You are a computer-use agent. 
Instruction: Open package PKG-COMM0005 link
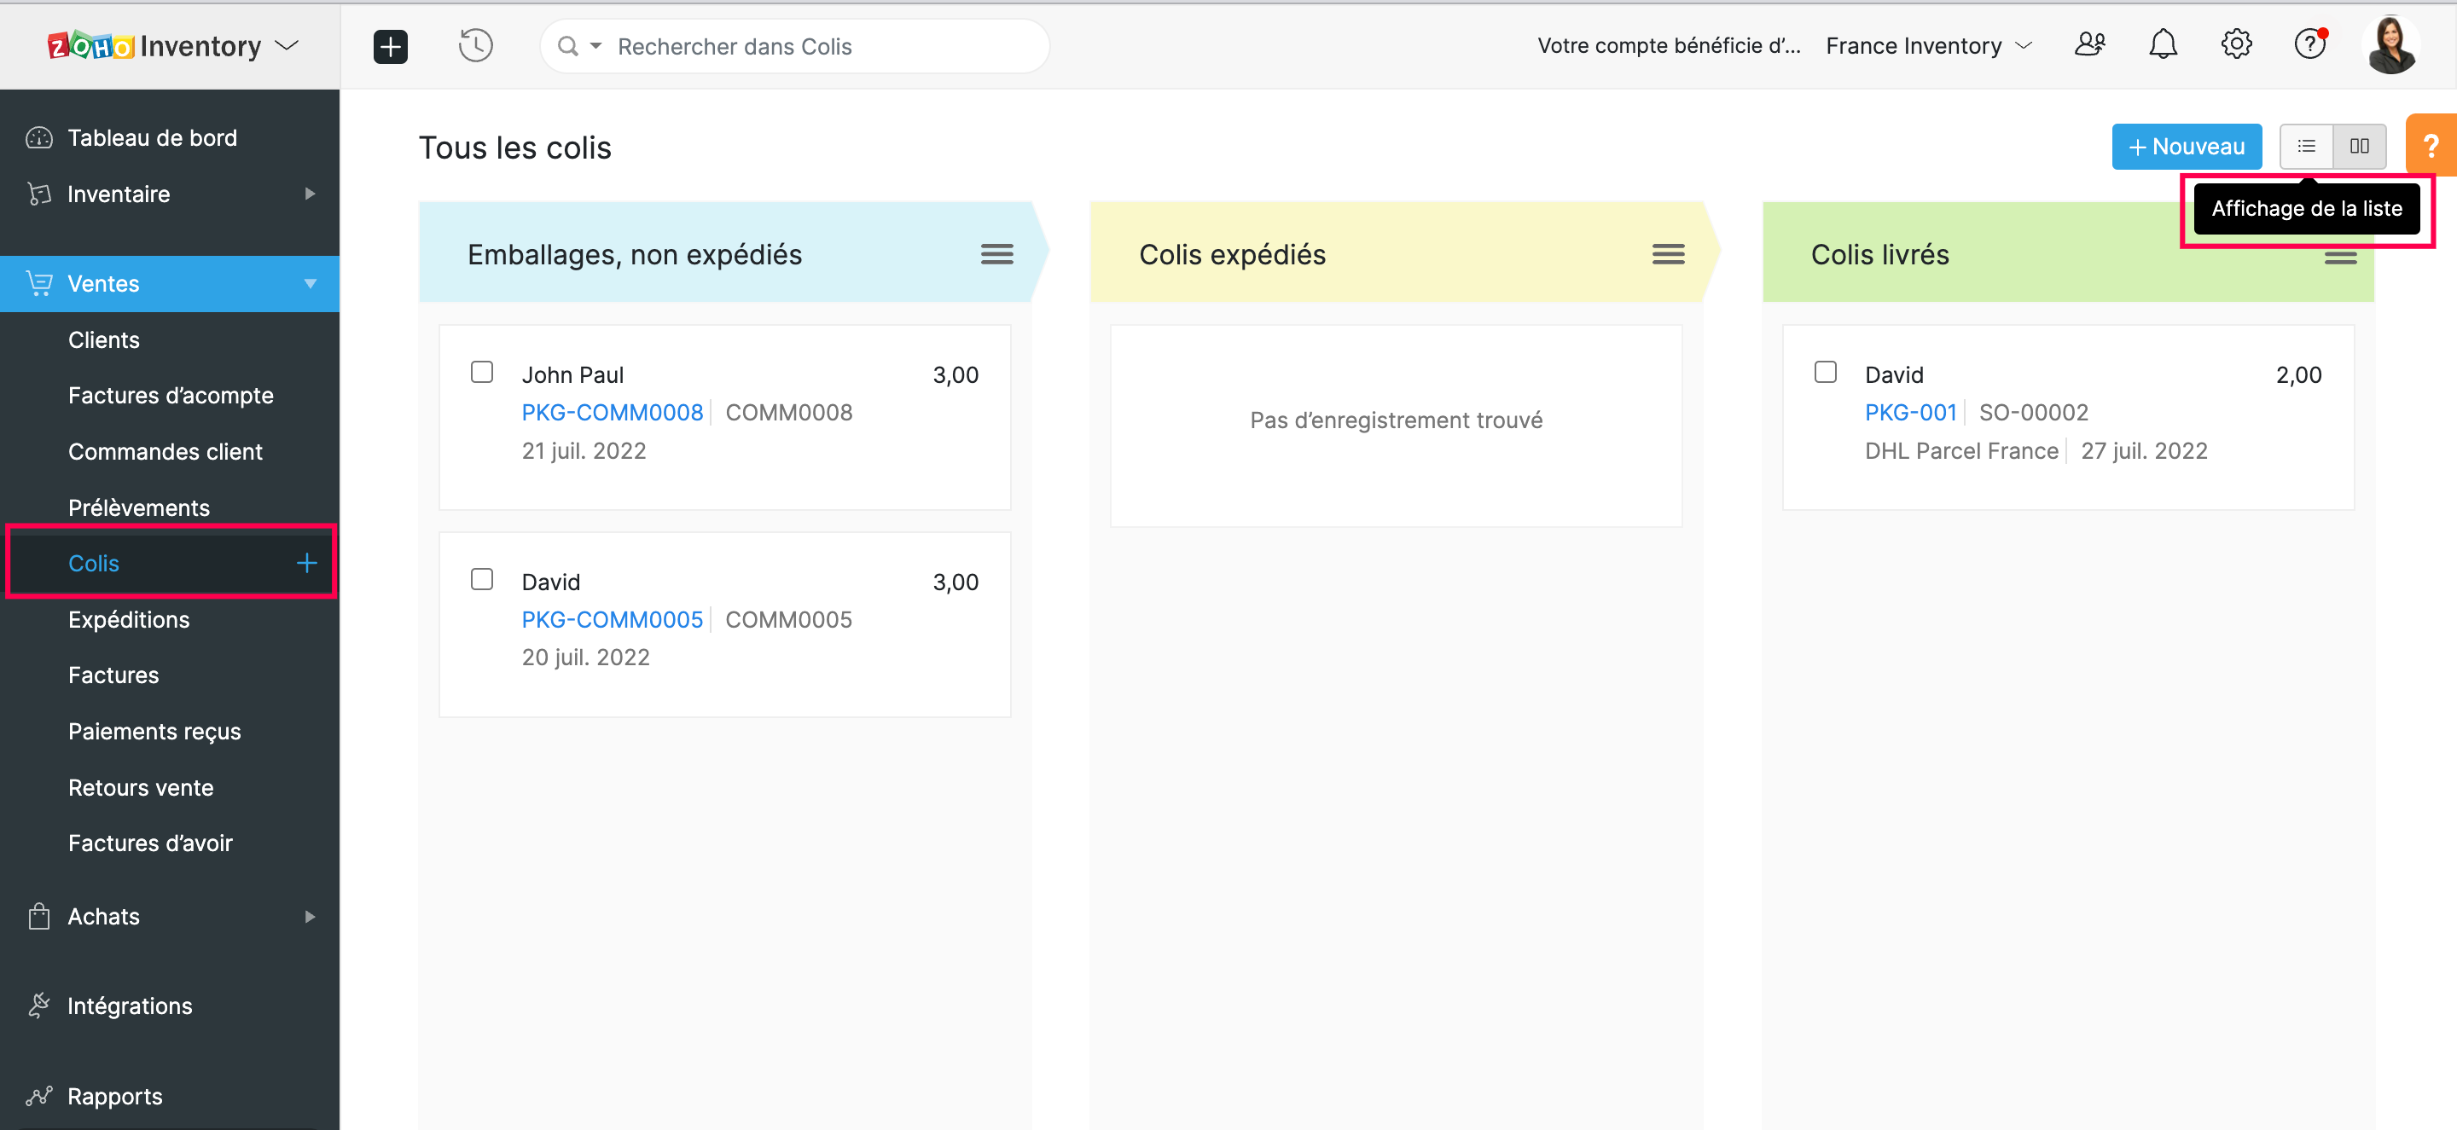tap(612, 620)
